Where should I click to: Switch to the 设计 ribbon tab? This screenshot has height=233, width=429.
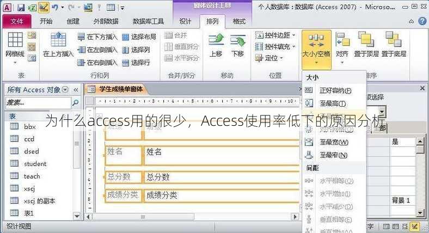click(x=185, y=21)
